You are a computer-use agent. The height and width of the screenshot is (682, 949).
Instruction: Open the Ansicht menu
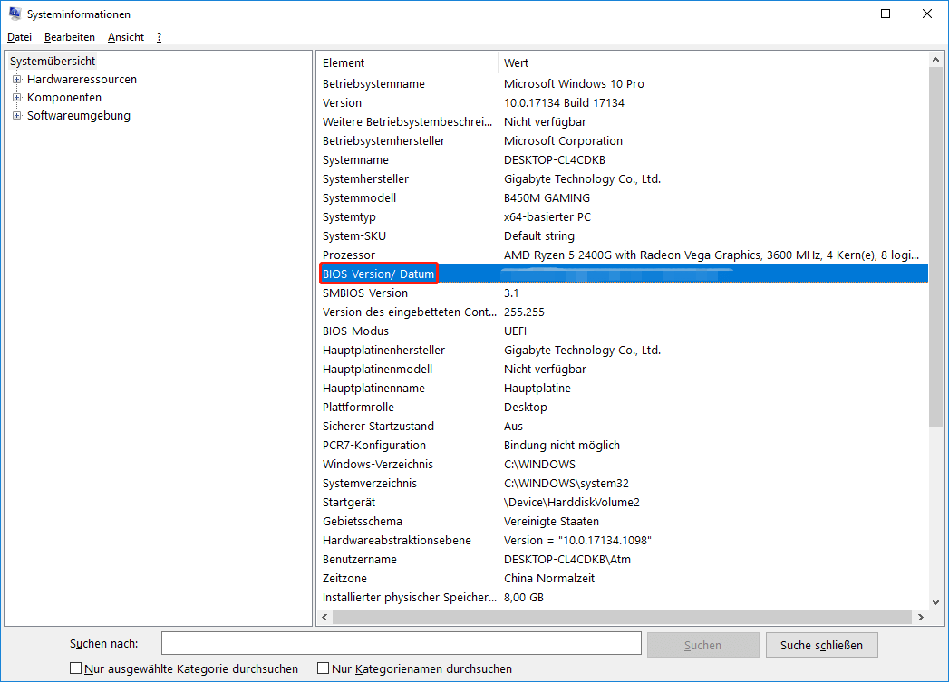[126, 37]
